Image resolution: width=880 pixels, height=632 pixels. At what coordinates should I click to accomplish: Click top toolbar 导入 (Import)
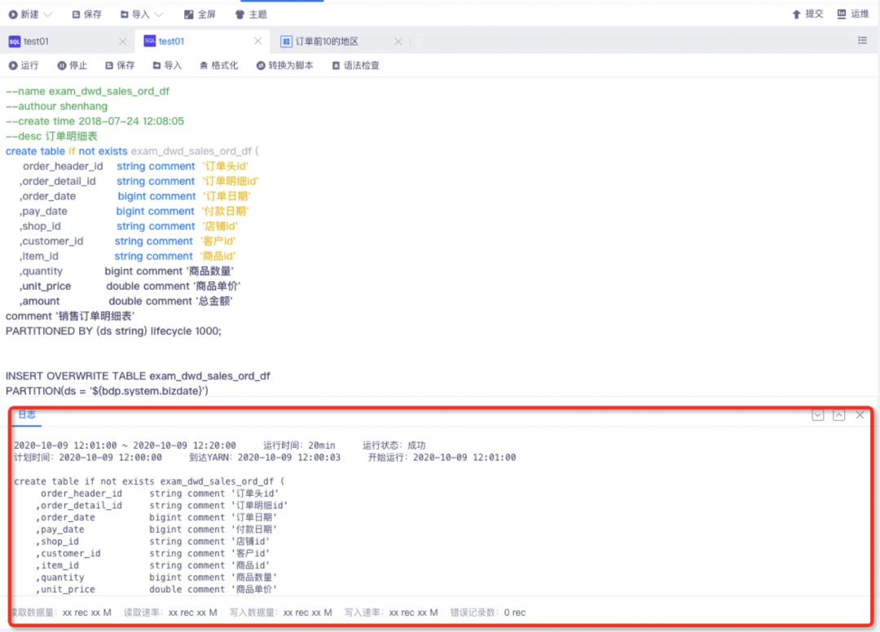click(135, 15)
